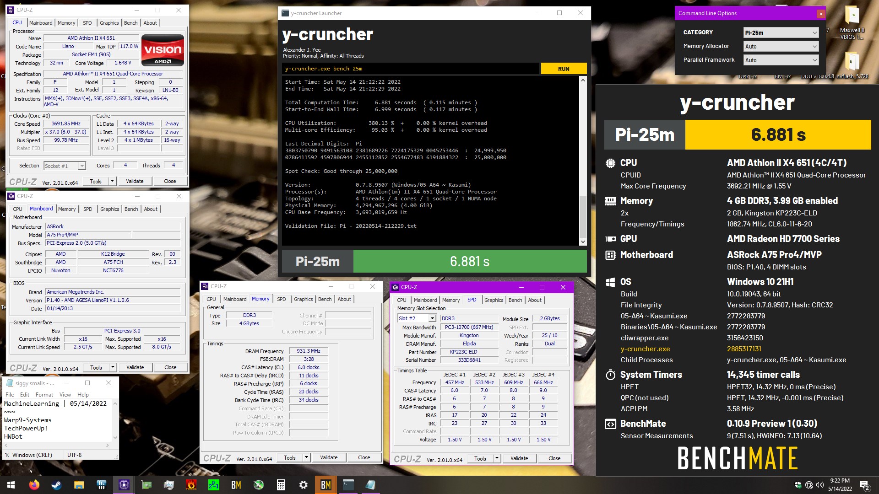Open Notepad Help menu
The width and height of the screenshot is (879, 494).
pyautogui.click(x=83, y=395)
